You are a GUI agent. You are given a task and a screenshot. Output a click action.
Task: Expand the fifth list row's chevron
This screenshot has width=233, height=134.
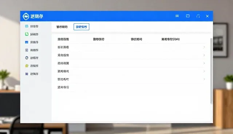204,79
